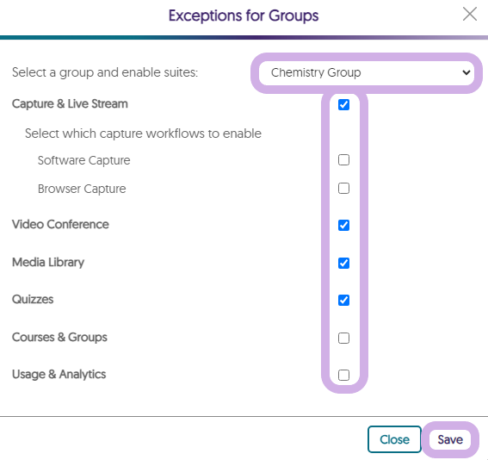Enable the Software Capture checkbox
The height and width of the screenshot is (460, 488).
pos(343,159)
